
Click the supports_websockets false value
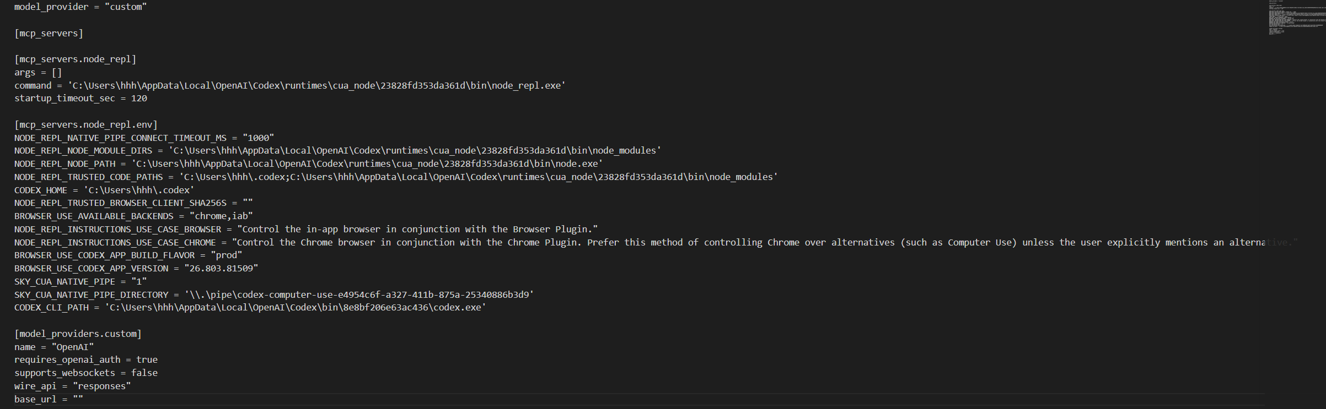point(144,373)
